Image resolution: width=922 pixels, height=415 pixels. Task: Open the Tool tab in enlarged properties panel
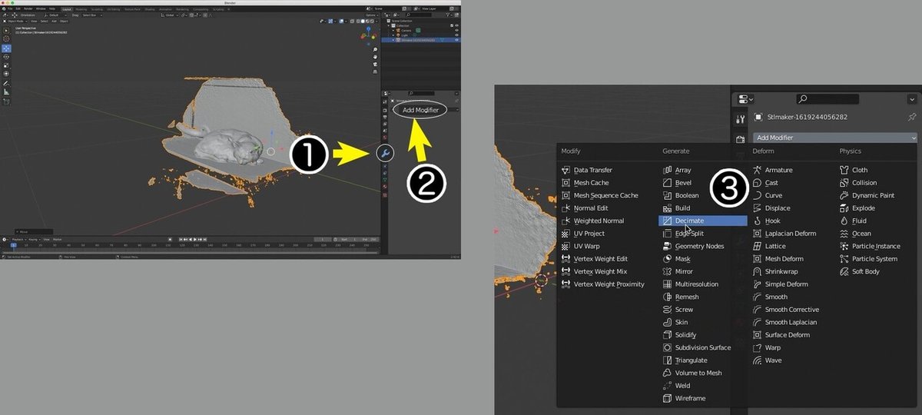point(740,118)
